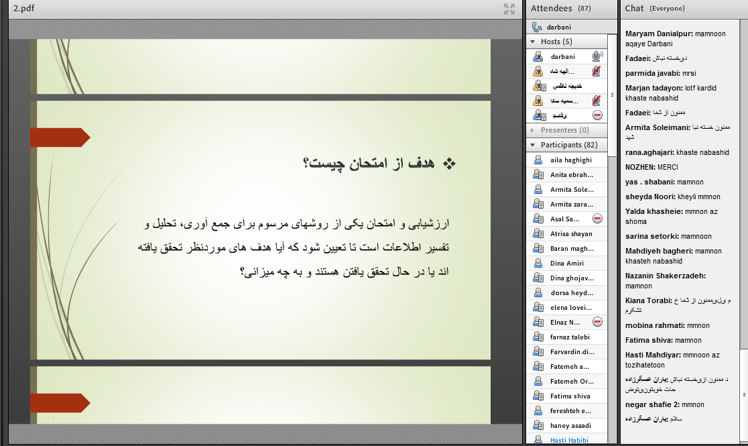748x446 pixels.
Task: Select participant Fatima shiva
Action: tap(570, 396)
